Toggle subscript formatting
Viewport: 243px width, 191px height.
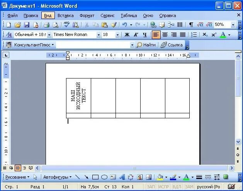click(205, 35)
